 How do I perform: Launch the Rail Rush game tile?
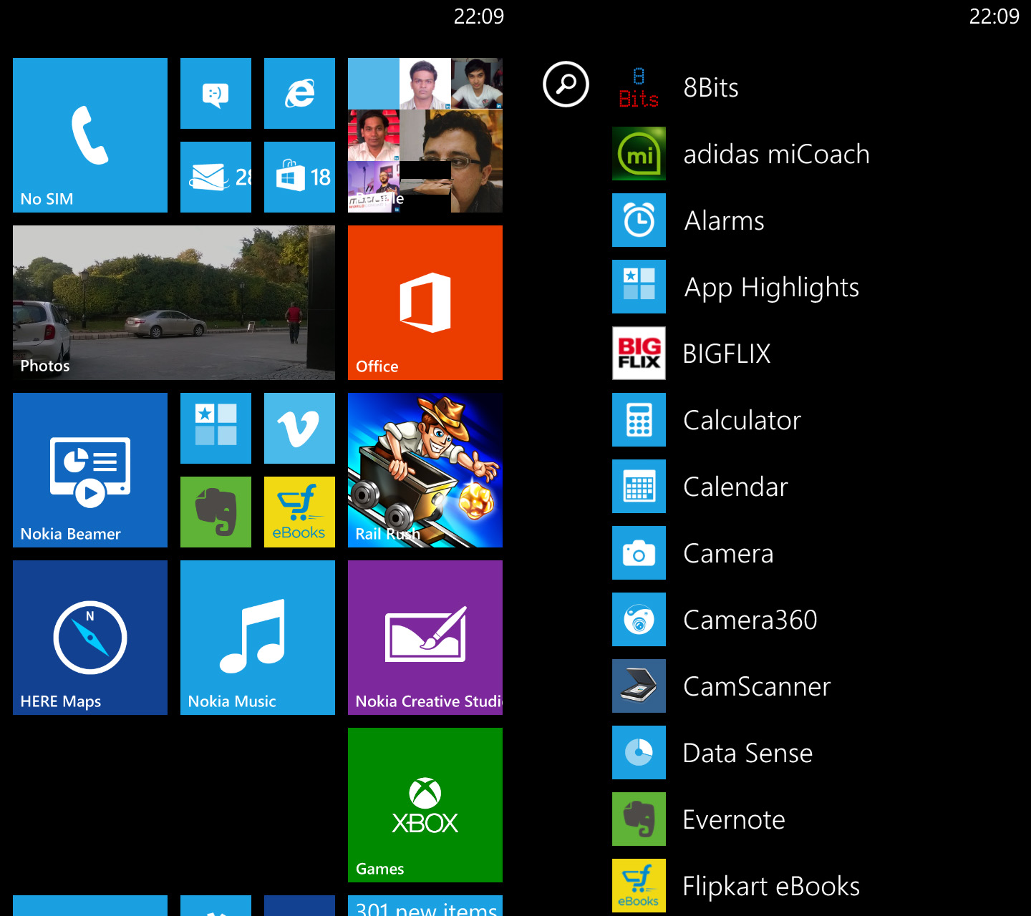(425, 470)
